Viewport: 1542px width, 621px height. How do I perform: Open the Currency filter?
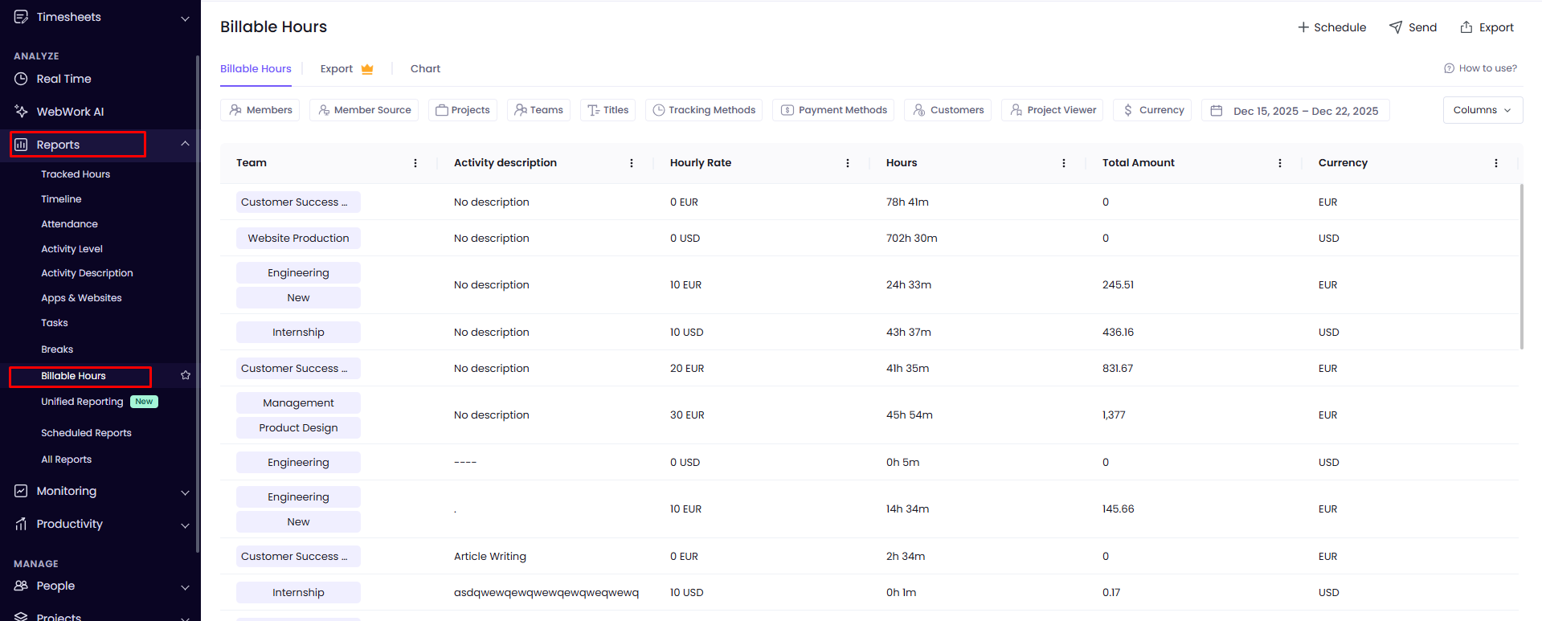(1153, 110)
